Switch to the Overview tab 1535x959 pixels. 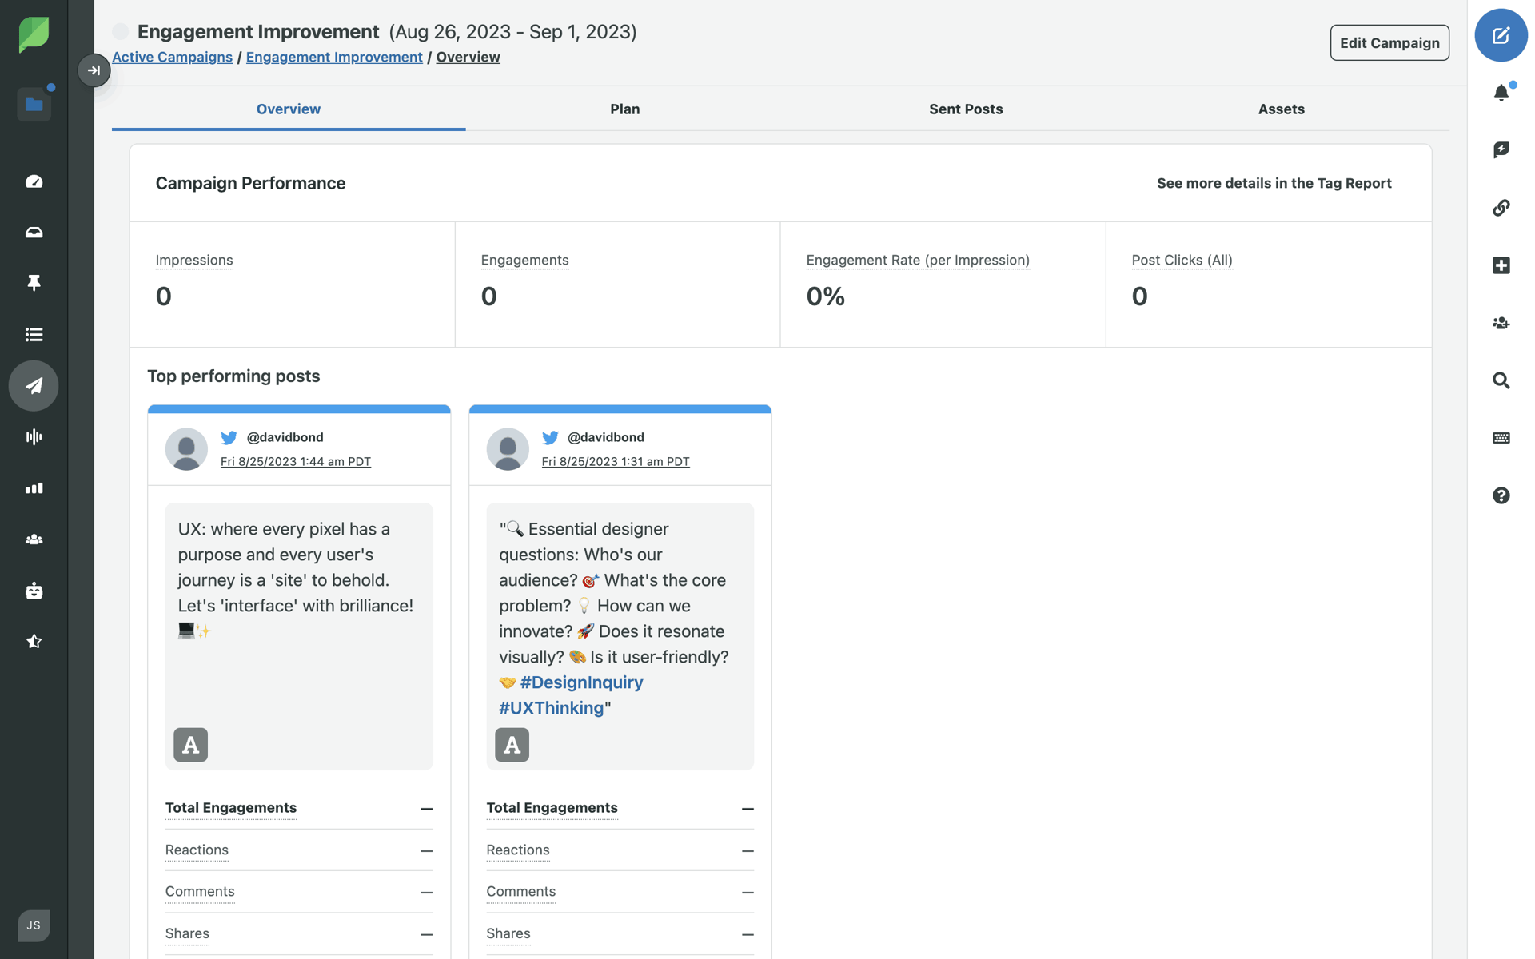[x=289, y=109]
